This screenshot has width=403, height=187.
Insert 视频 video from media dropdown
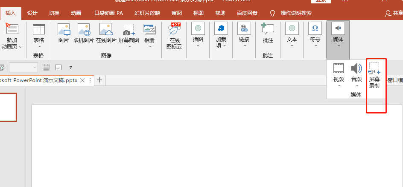coord(338,68)
